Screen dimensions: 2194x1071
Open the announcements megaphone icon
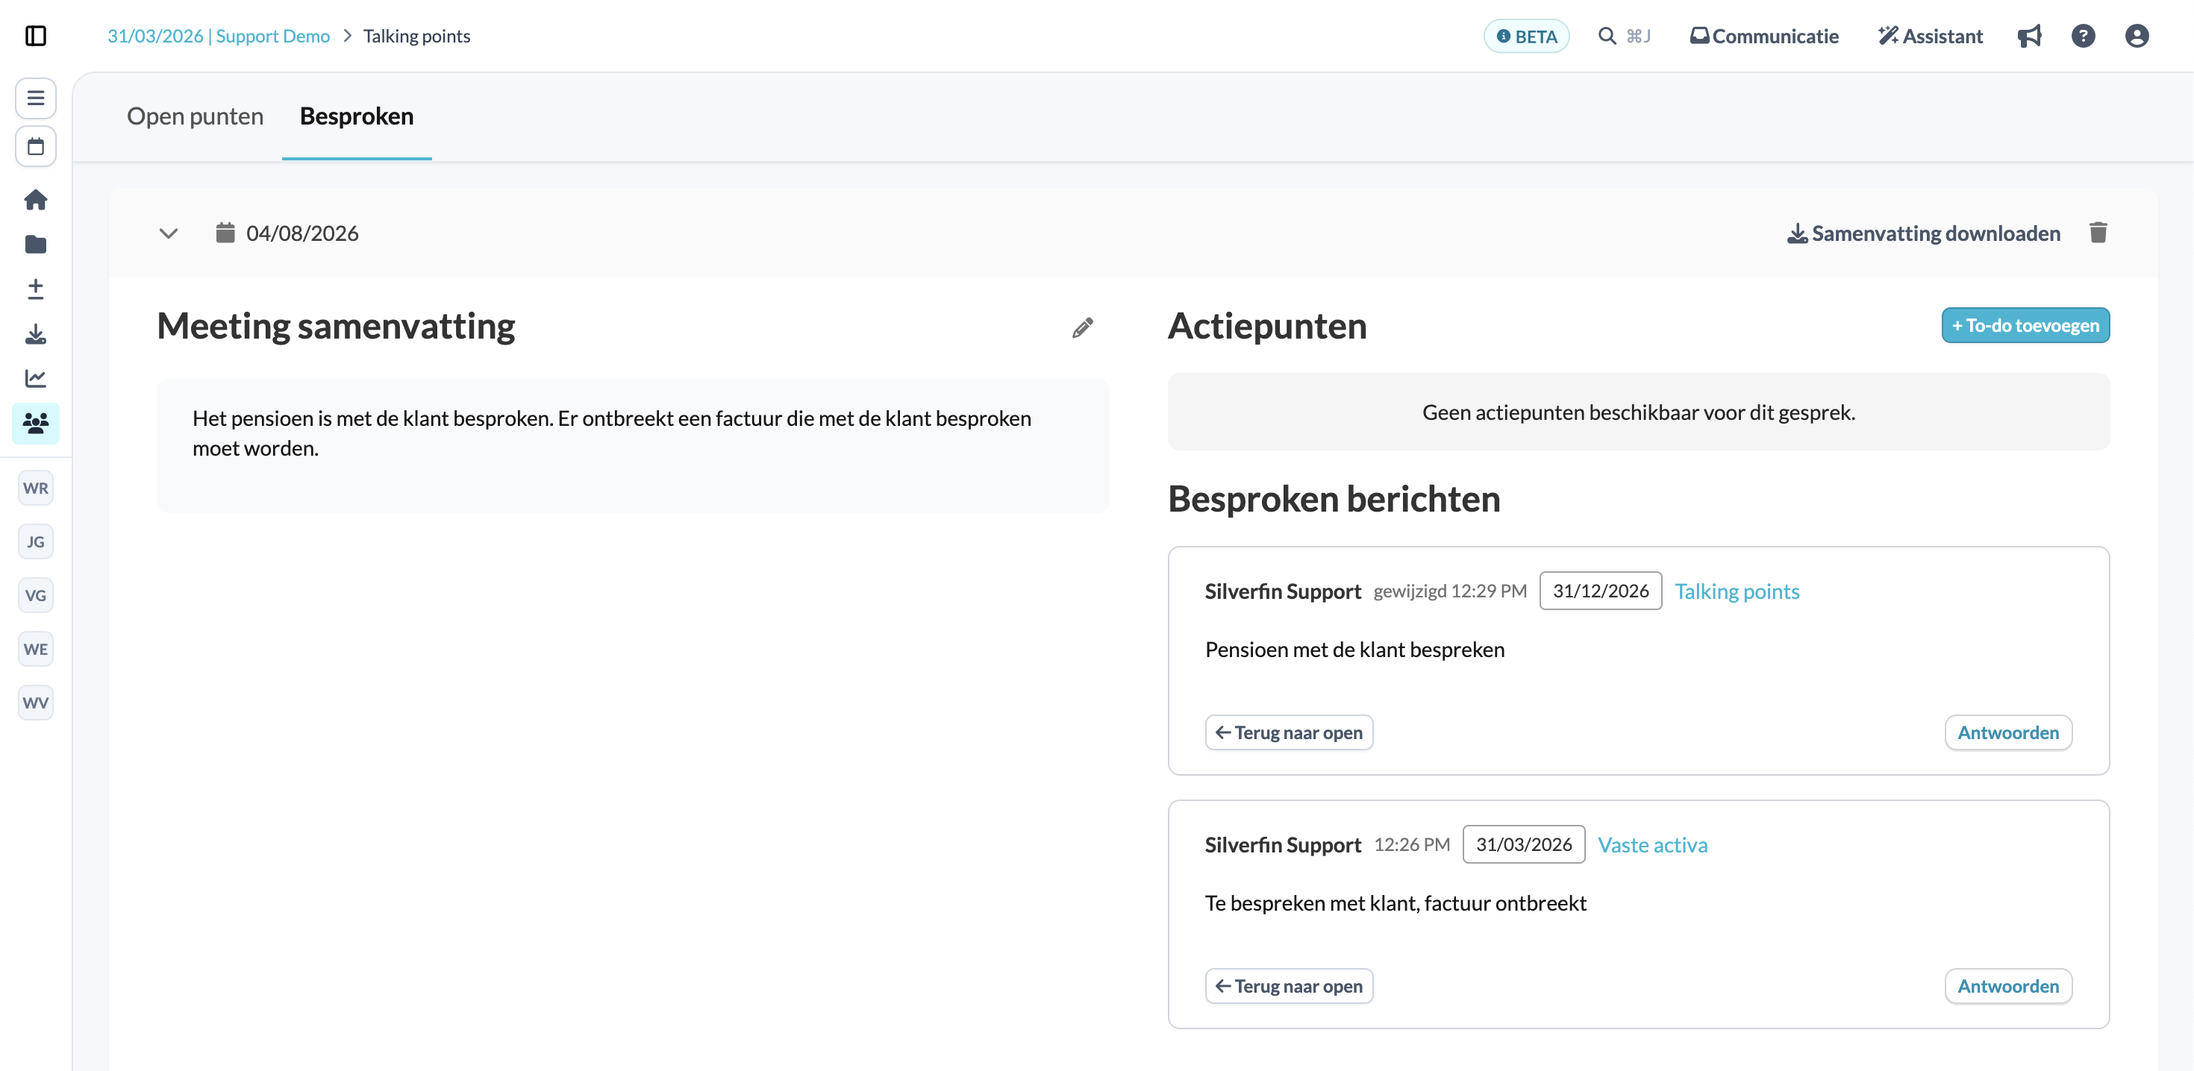point(2030,36)
